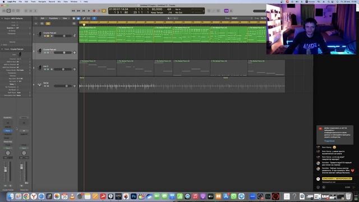The height and width of the screenshot is (202, 359).
Task: Click the red Record button
Action: [x=94, y=11]
